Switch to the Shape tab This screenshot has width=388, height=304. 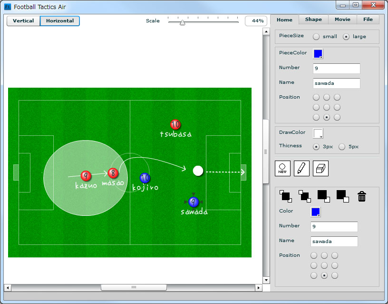tap(313, 20)
